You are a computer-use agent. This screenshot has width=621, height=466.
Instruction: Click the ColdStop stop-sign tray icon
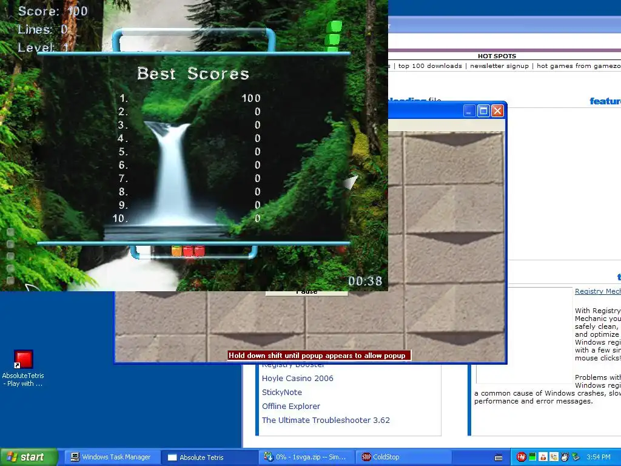pyautogui.click(x=521, y=458)
